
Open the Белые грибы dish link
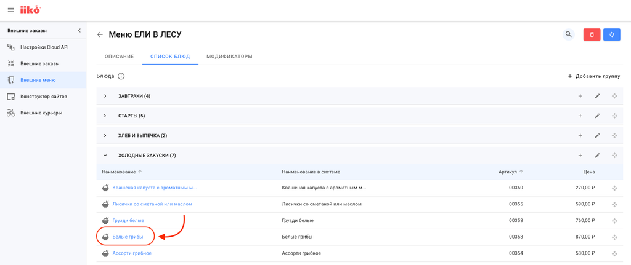128,237
